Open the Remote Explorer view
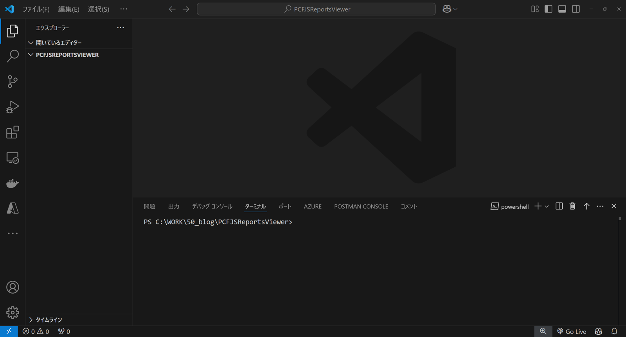Image resolution: width=626 pixels, height=337 pixels. click(x=13, y=158)
